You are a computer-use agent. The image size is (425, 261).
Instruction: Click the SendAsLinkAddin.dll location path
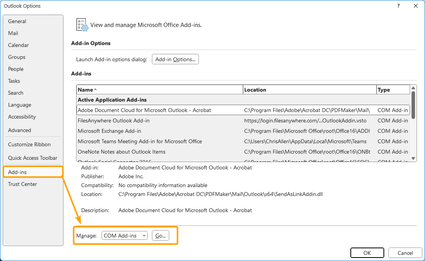(220, 194)
